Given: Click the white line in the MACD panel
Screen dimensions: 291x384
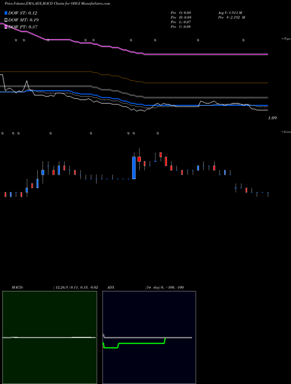Looking at the screenshot, I should coord(49,337).
